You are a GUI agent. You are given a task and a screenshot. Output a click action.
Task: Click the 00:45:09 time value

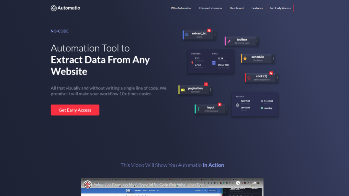(x=245, y=108)
